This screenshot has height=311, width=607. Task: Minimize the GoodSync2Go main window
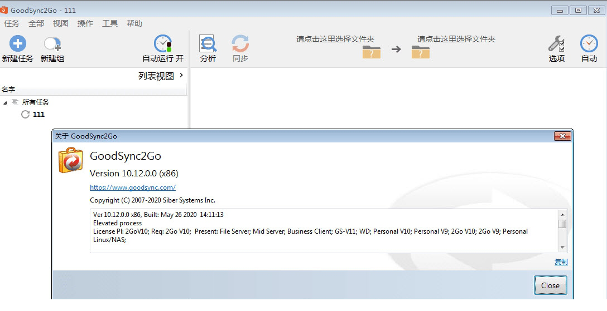click(x=560, y=11)
